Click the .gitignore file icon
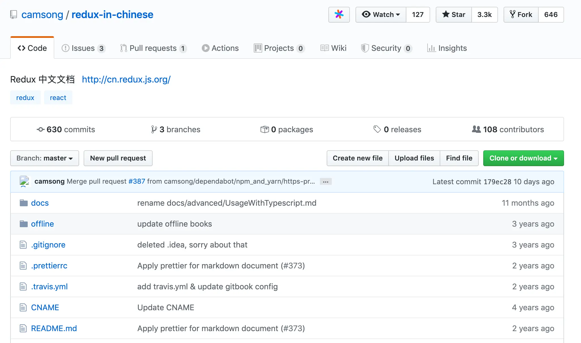Viewport: 581px width, 343px height. click(x=23, y=245)
